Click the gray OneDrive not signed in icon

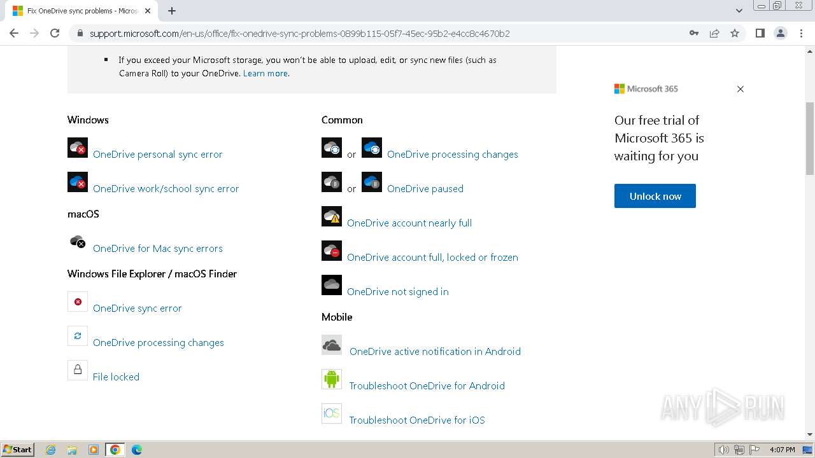pos(332,285)
